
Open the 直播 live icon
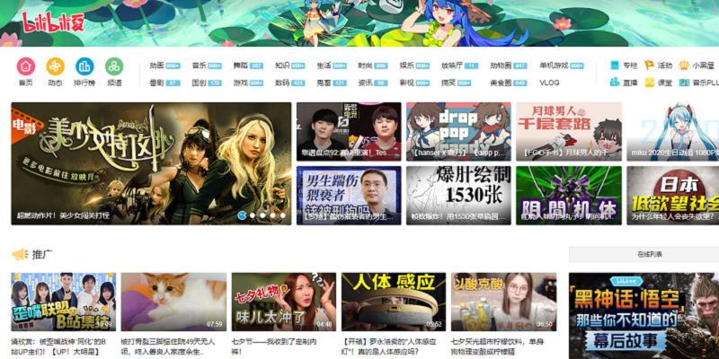pos(615,83)
